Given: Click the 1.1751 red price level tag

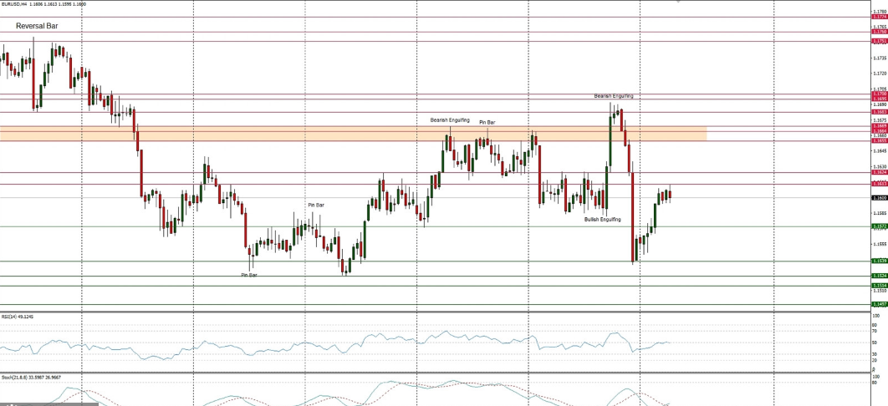Looking at the screenshot, I should click(x=879, y=41).
